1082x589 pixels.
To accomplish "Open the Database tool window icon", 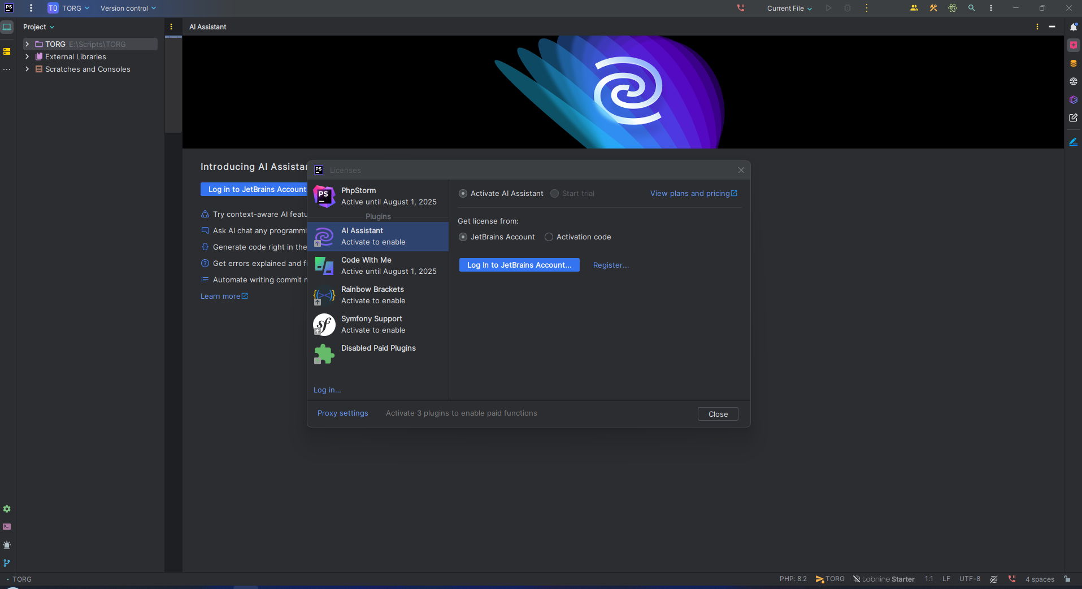I will coord(1073,63).
